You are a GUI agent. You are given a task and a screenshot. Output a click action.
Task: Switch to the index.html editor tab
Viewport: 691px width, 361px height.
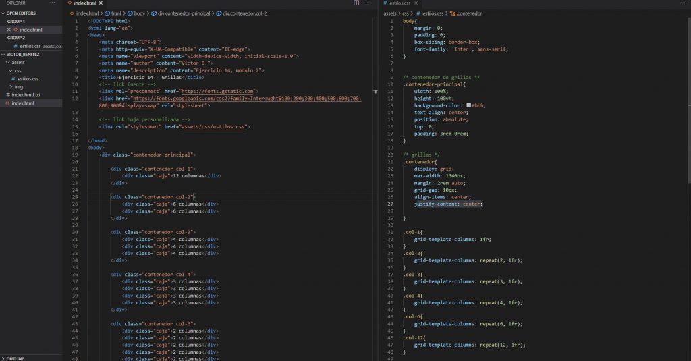pyautogui.click(x=85, y=3)
